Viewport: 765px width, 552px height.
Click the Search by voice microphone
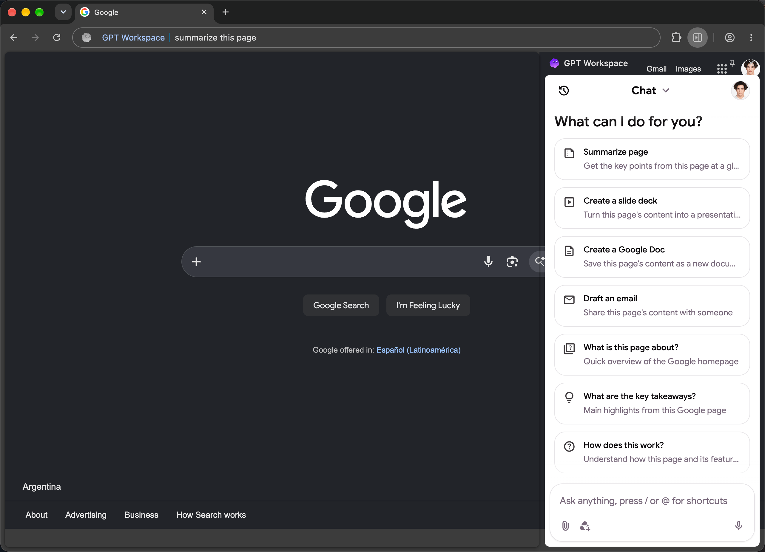(488, 261)
